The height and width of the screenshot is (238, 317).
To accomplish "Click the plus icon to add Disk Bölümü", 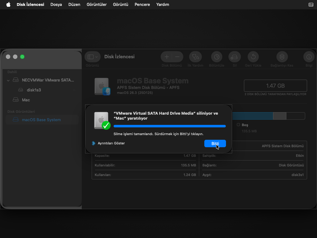I will (x=167, y=57).
